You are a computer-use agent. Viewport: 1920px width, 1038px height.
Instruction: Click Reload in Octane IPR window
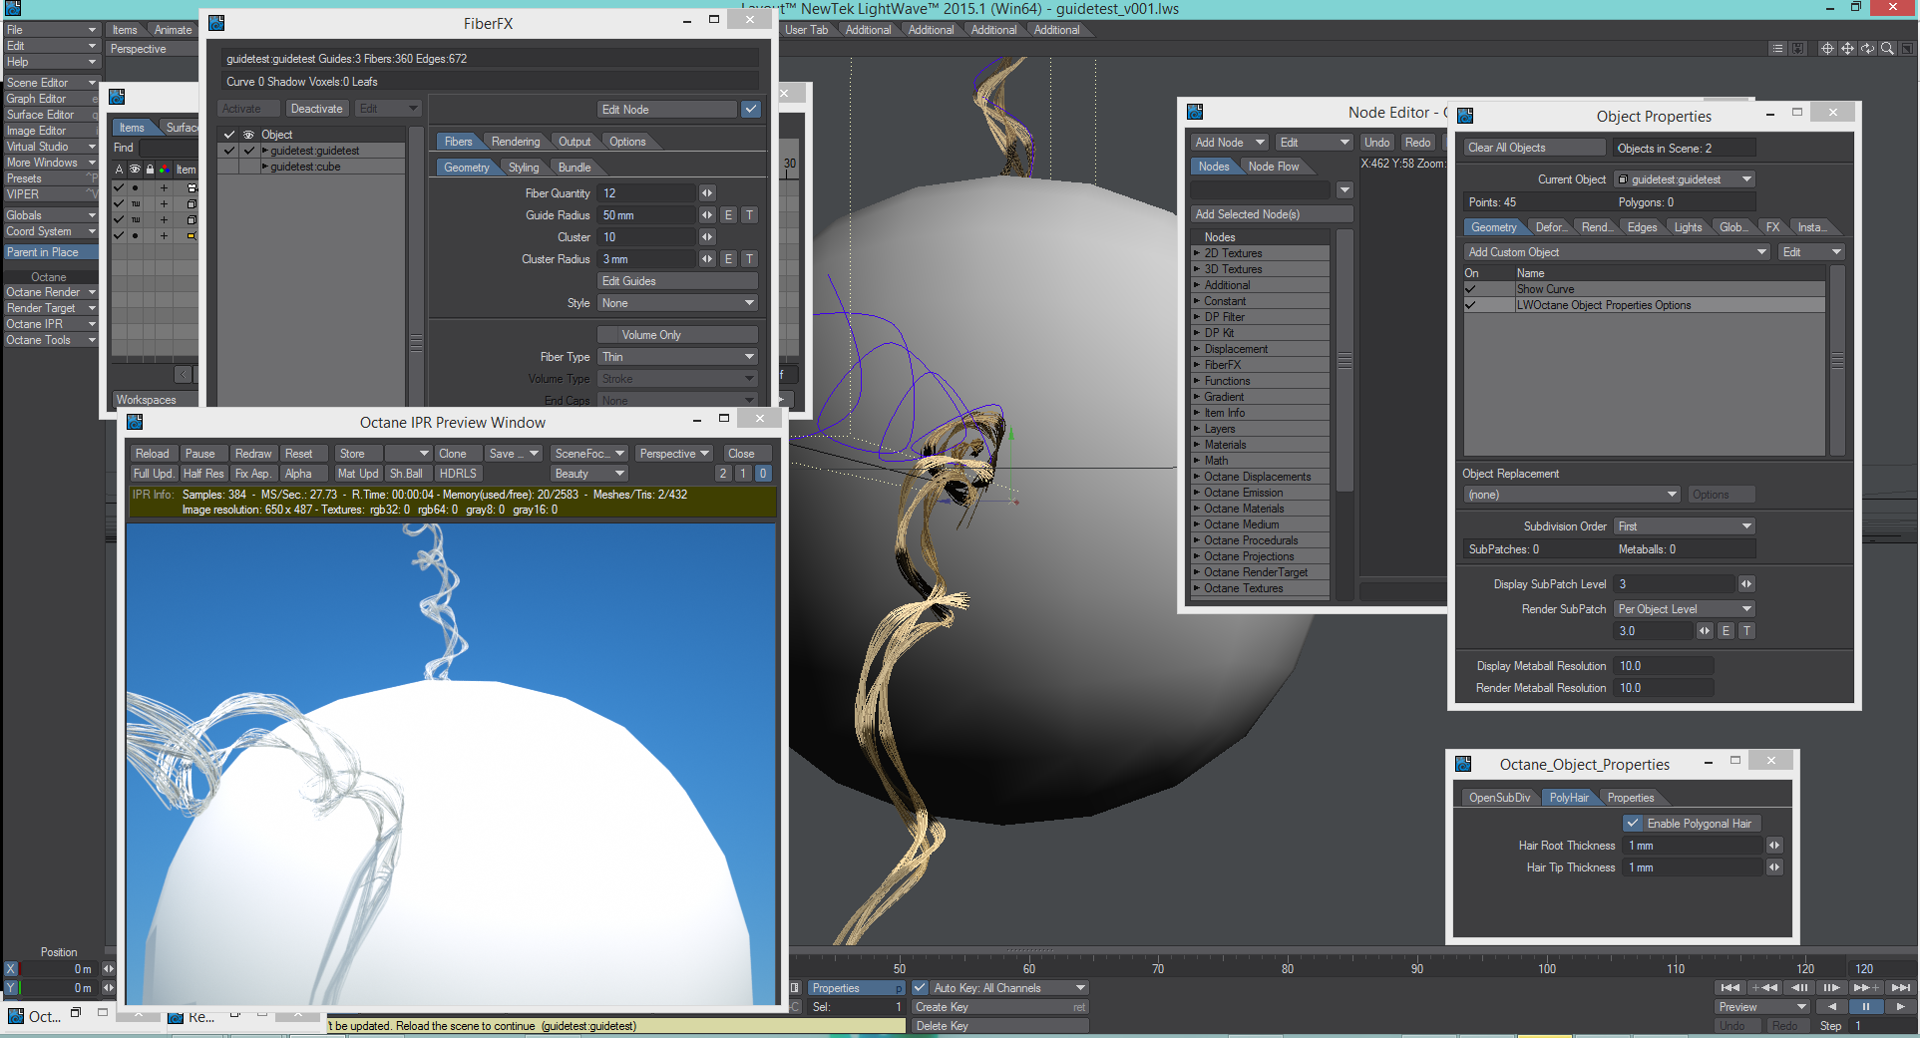pyautogui.click(x=153, y=454)
